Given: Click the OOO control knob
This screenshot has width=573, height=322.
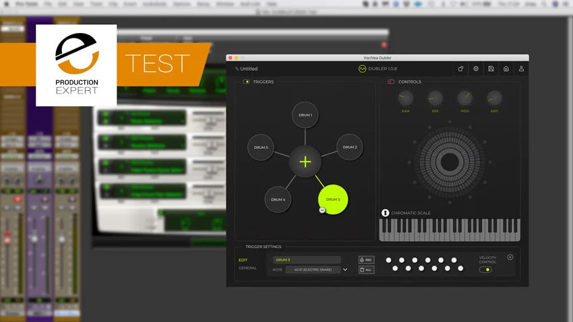Looking at the screenshot, I should 464,98.
